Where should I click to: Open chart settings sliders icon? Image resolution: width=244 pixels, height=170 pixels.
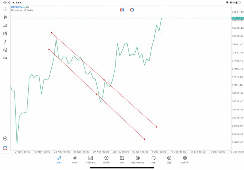point(5,33)
